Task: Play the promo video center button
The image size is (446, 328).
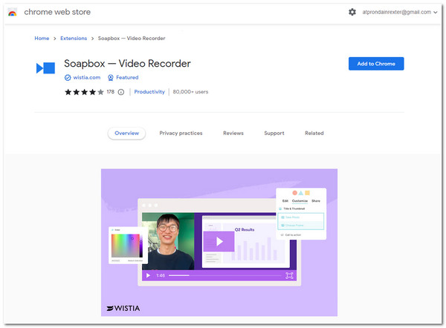Action: click(219, 241)
